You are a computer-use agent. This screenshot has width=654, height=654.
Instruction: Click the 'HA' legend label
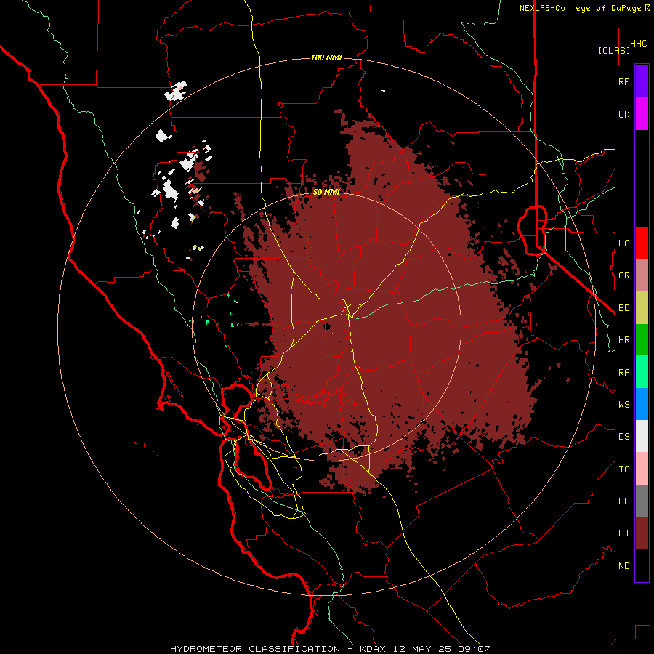pyautogui.click(x=623, y=243)
